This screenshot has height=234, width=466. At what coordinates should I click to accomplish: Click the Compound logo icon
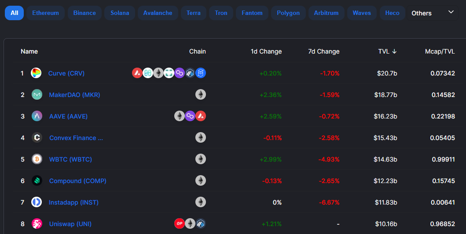point(37,180)
